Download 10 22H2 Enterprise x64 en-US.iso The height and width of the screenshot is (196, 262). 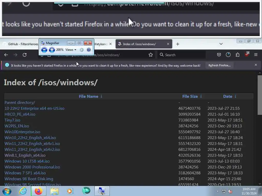[35, 108]
